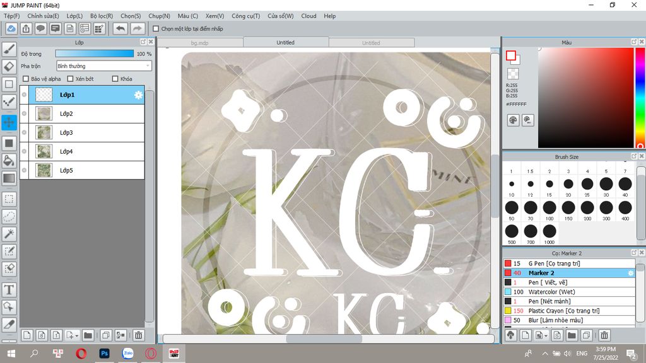646x363 pixels.
Task: Open the Chỉnh sửa(E) menu
Action: (x=44, y=16)
